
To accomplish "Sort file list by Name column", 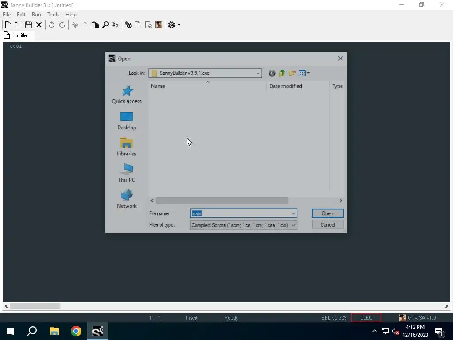I will (x=207, y=86).
